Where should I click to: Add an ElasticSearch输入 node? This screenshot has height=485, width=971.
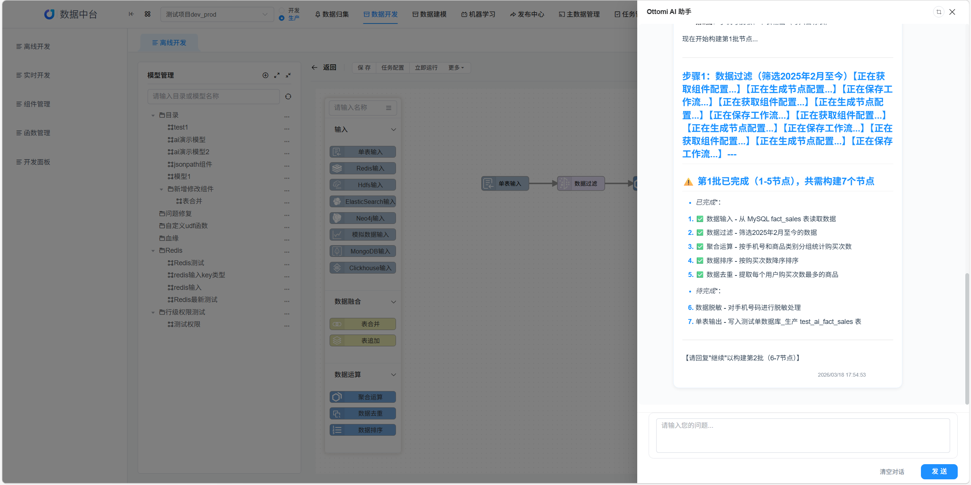(363, 201)
